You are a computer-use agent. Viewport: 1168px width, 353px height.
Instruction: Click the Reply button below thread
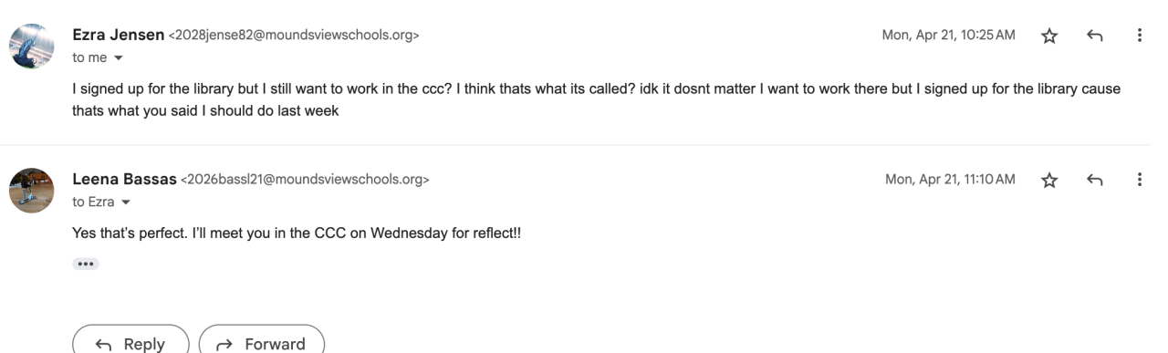[130, 344]
